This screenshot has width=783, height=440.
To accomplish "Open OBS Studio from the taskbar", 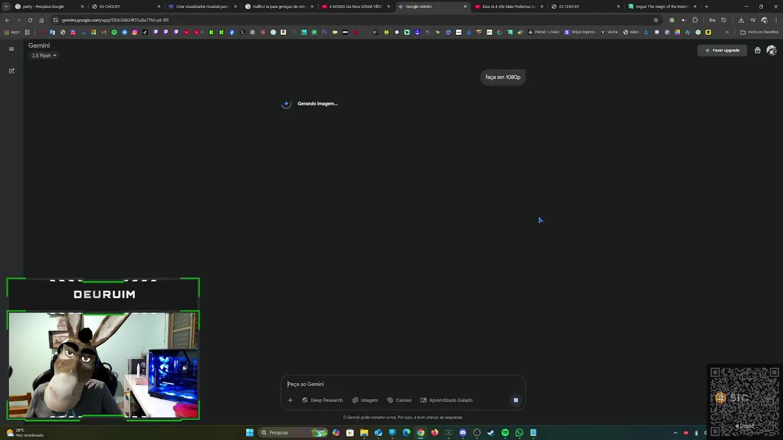I will point(477,433).
